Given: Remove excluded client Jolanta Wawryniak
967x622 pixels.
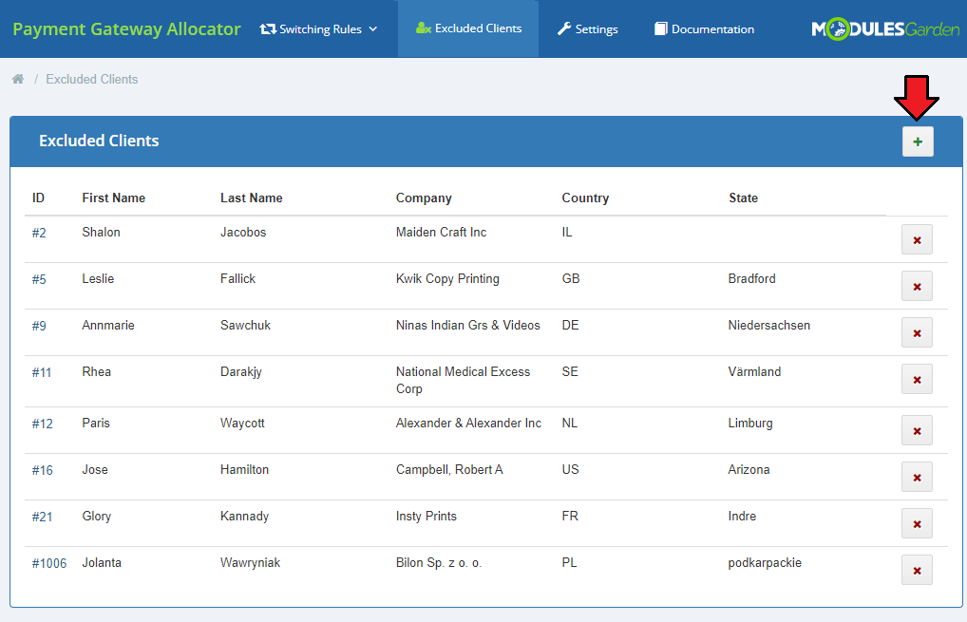Looking at the screenshot, I should point(917,570).
